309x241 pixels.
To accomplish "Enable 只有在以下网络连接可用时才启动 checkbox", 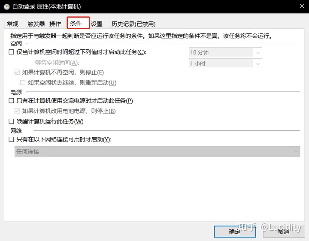I will point(12,139).
